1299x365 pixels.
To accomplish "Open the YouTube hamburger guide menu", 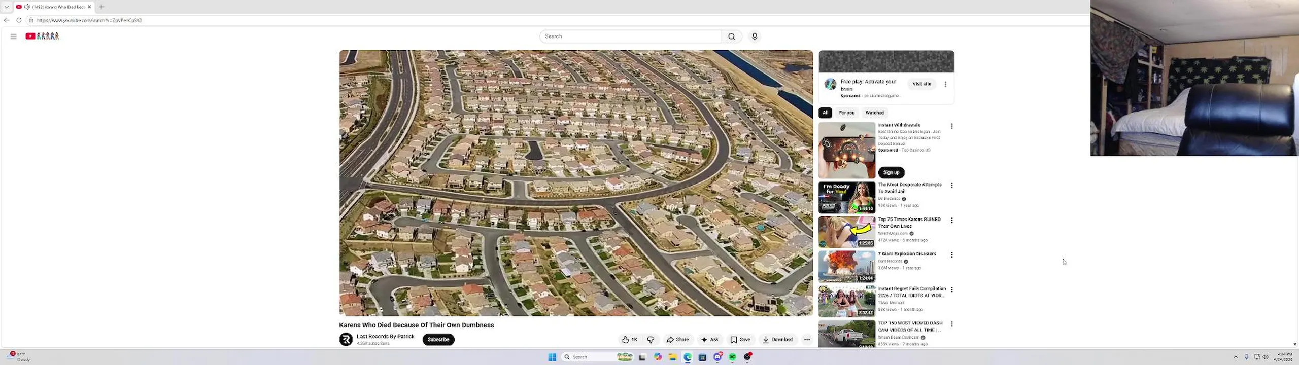I will point(14,36).
